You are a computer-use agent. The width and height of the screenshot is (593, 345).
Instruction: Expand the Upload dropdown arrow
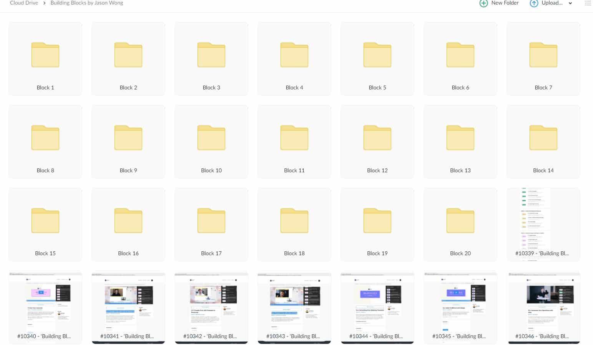(570, 3)
